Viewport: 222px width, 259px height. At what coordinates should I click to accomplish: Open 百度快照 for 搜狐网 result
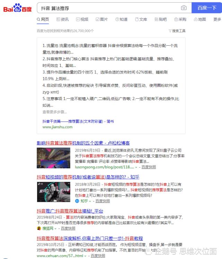(x=68, y=229)
